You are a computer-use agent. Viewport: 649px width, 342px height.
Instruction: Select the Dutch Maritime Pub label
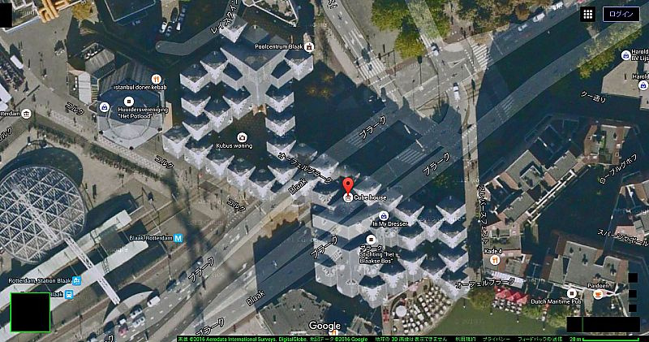coord(557,302)
